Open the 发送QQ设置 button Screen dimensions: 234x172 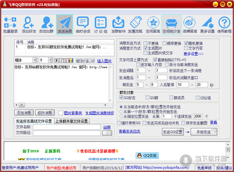pyautogui.click(x=173, y=132)
